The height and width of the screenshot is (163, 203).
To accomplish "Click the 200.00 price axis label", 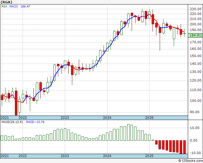I will (196, 24).
